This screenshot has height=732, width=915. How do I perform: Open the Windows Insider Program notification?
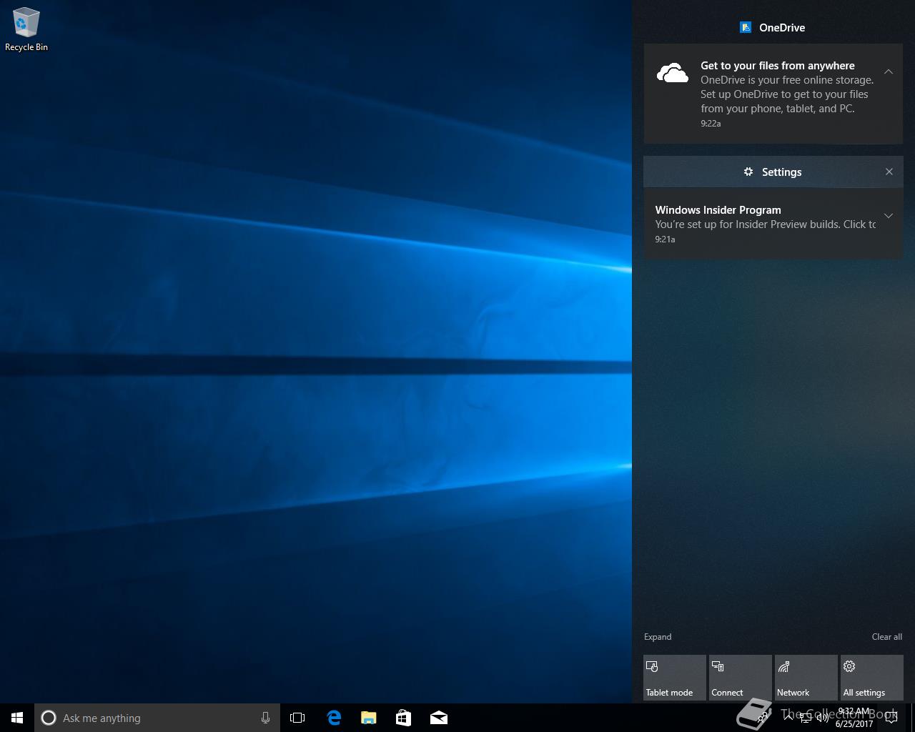(x=773, y=223)
